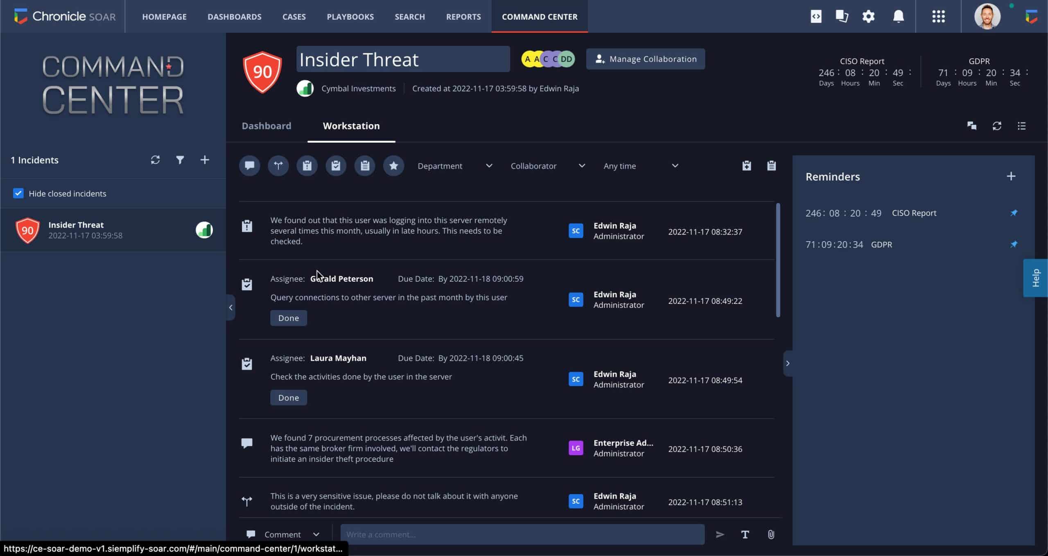Screen dimensions: 1048x556
Task: Open the chat windows icon in top bar
Action: point(842,16)
